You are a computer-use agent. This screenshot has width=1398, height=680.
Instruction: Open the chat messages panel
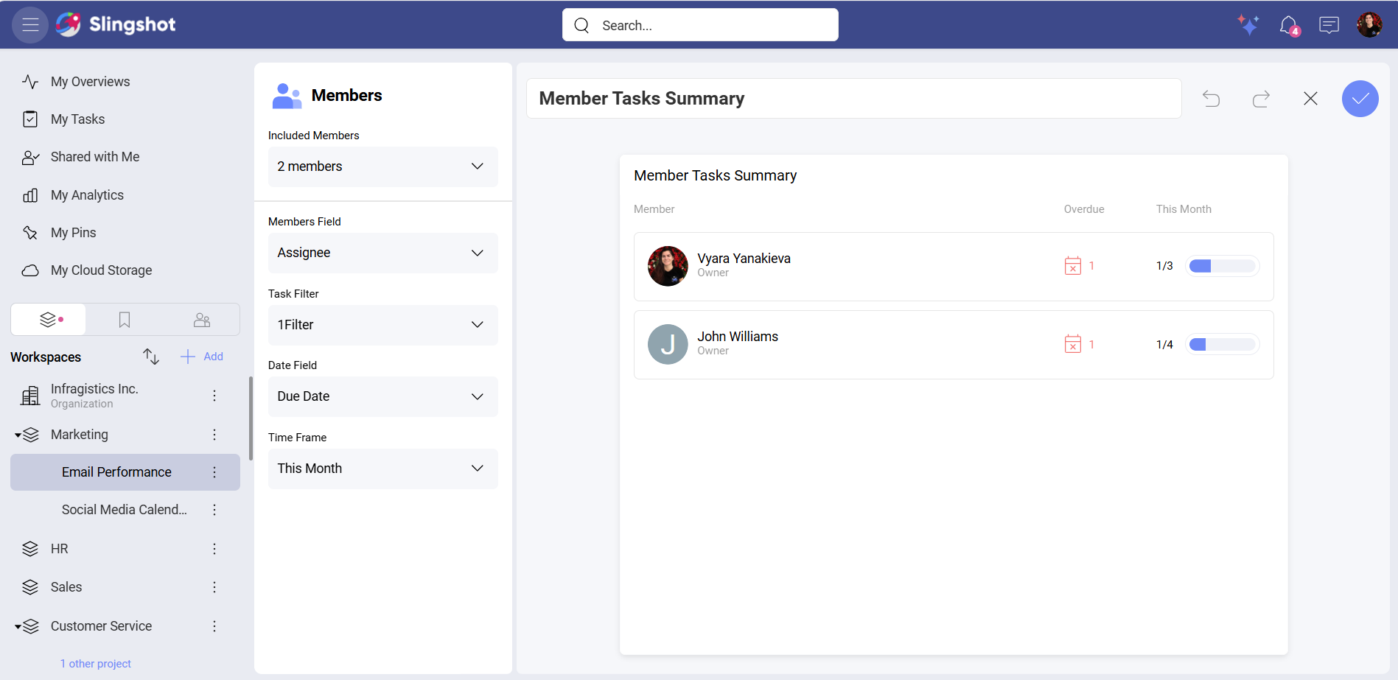(x=1329, y=24)
